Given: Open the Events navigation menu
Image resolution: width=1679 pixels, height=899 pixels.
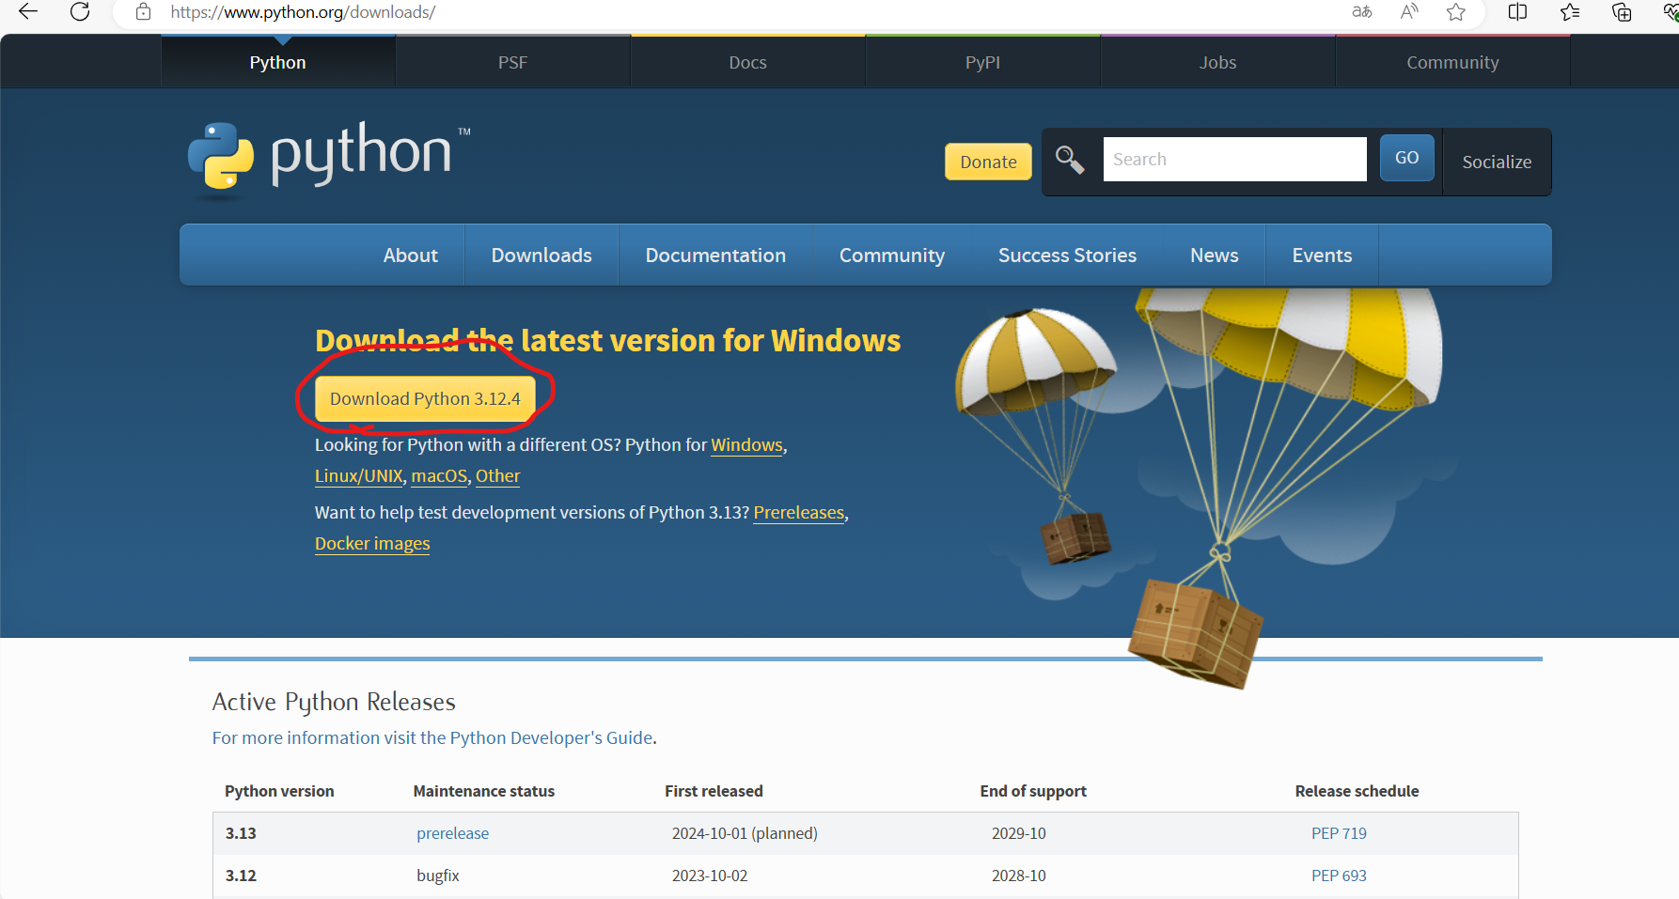Looking at the screenshot, I should tap(1322, 256).
